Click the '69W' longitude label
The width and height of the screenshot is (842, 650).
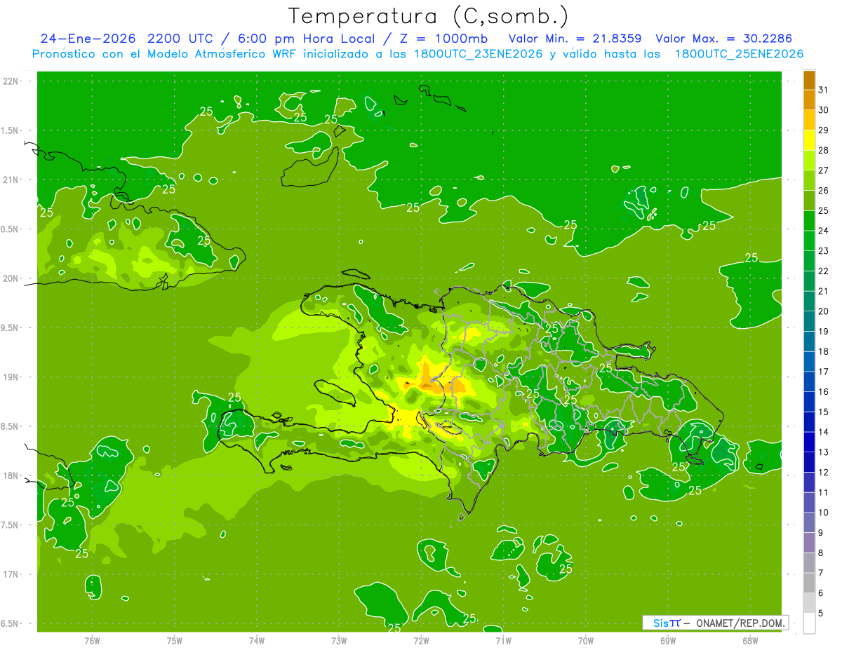pyautogui.click(x=667, y=640)
